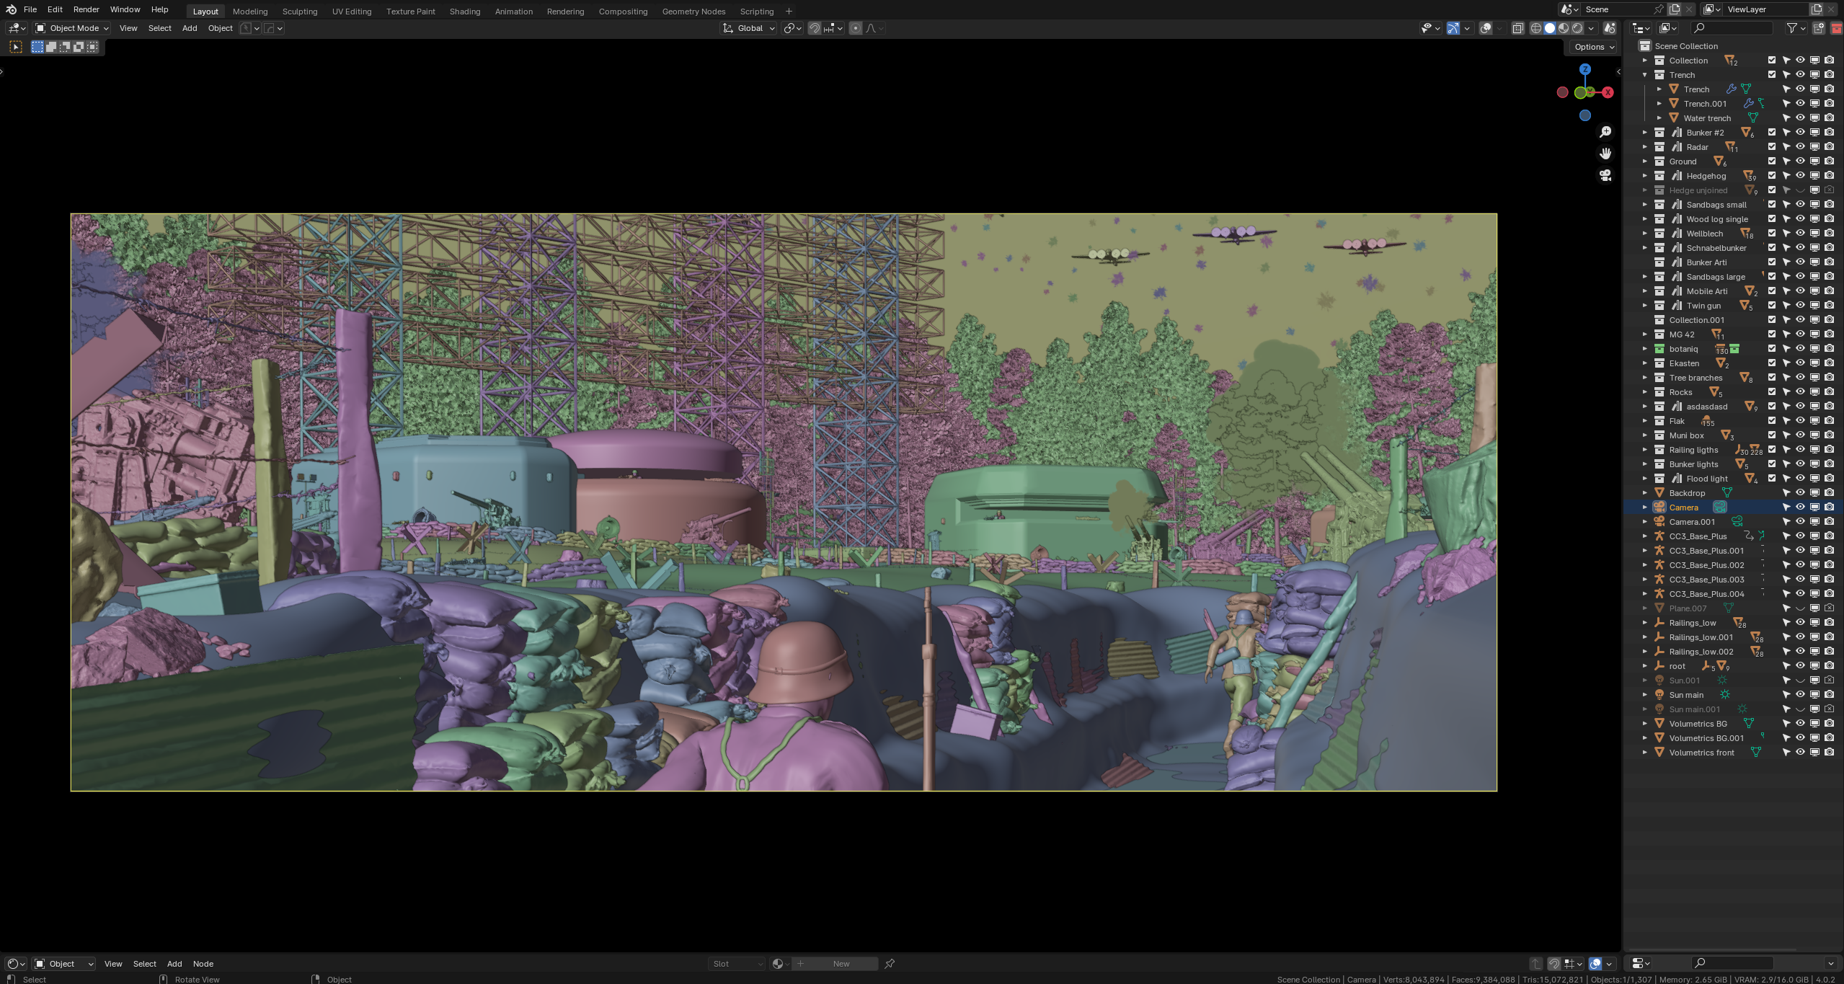Open the Options dropdown in viewport
The image size is (1844, 984).
click(1594, 47)
